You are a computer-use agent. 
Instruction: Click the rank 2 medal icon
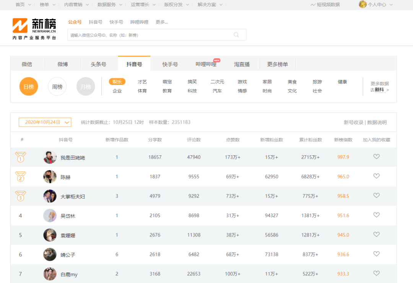click(x=20, y=177)
